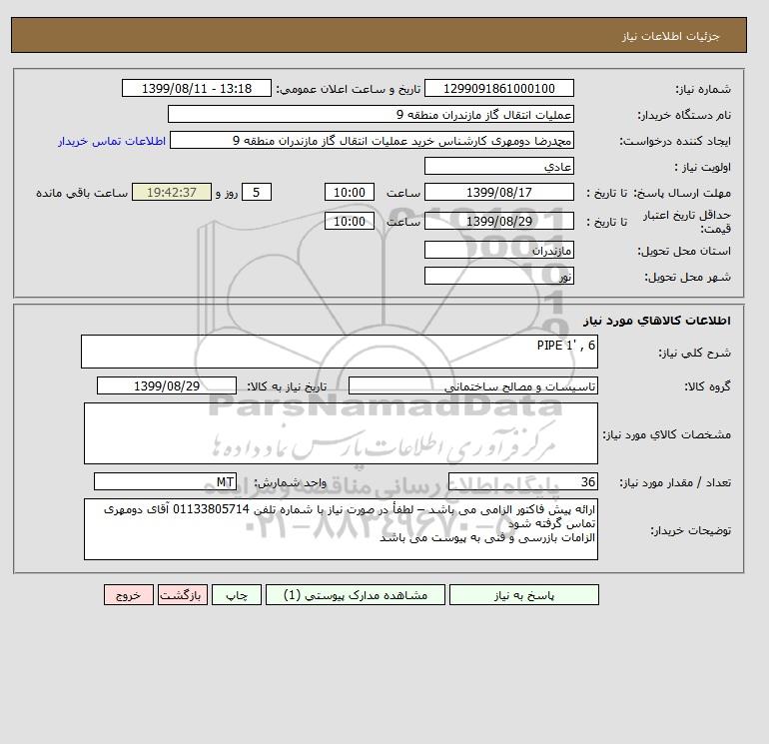Viewport: 769px width, 744px height.
Task: Click the delivery city field نور
Action: (498, 276)
